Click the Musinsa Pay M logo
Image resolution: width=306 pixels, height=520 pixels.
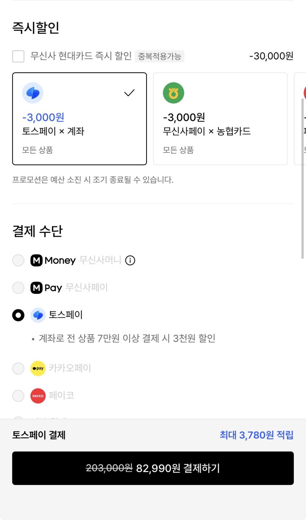tap(36, 288)
